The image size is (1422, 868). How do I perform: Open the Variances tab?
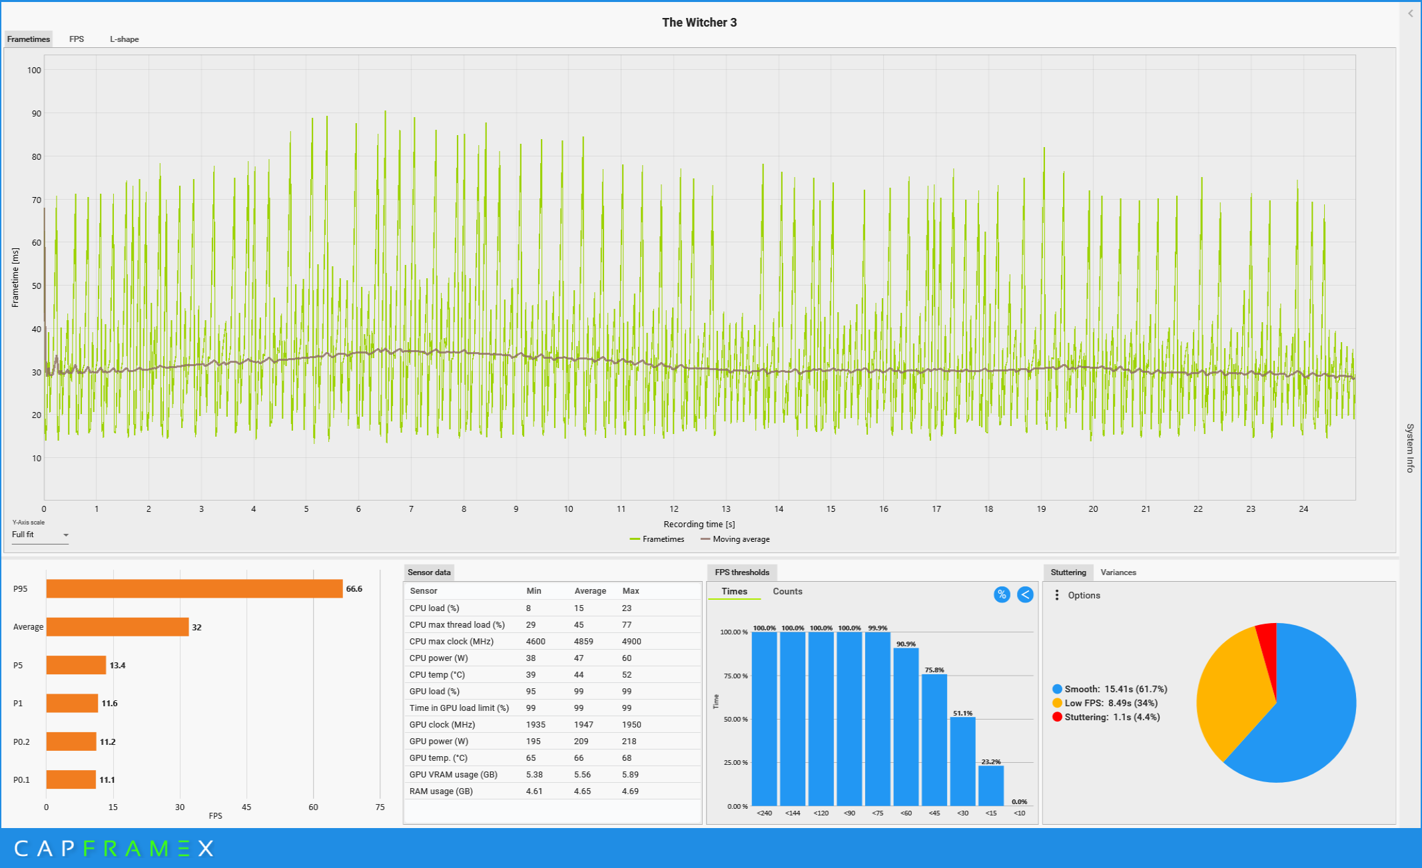[1118, 572]
